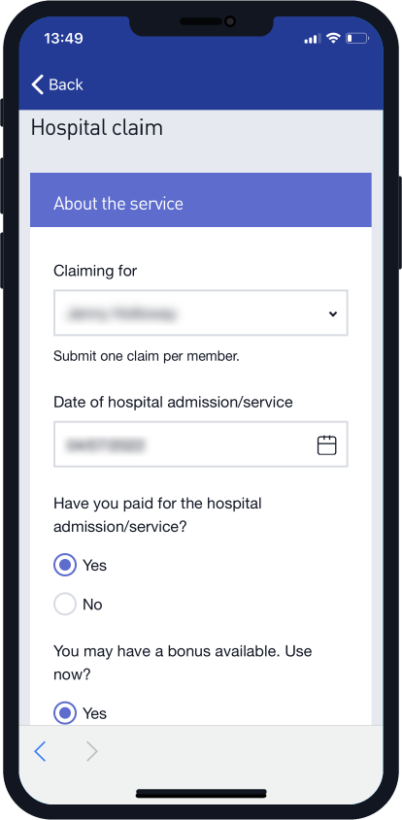Open the calendar date picker icon

326,445
